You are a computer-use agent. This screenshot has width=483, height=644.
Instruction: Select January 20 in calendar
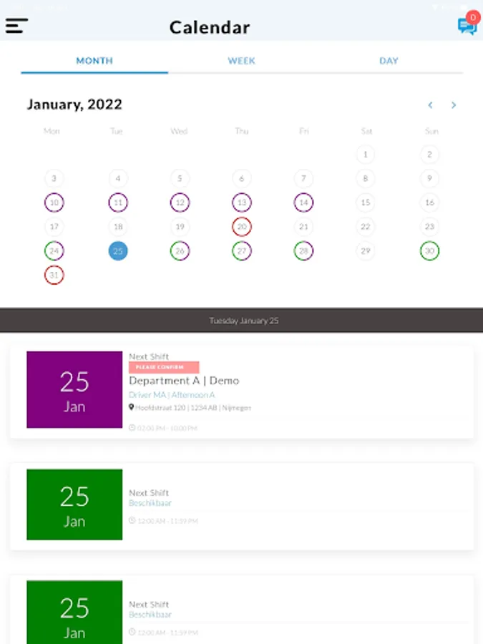[242, 227]
